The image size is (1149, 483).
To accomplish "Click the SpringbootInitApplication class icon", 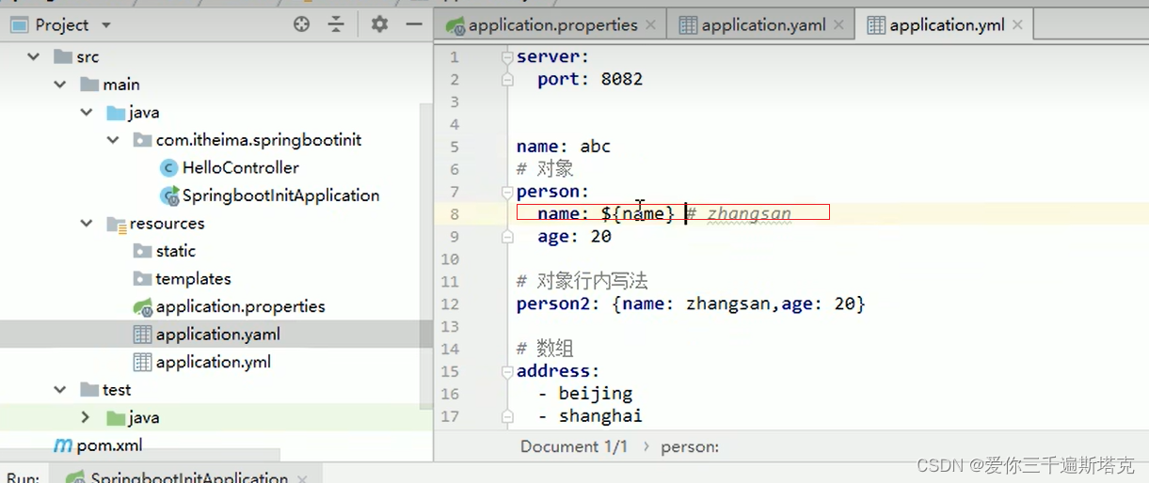I will tap(169, 195).
